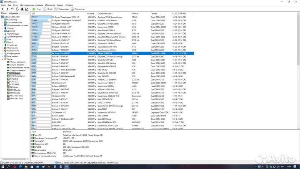The width and height of the screenshot is (300, 169).
Task: Open the Файл menu
Action: (4, 5)
